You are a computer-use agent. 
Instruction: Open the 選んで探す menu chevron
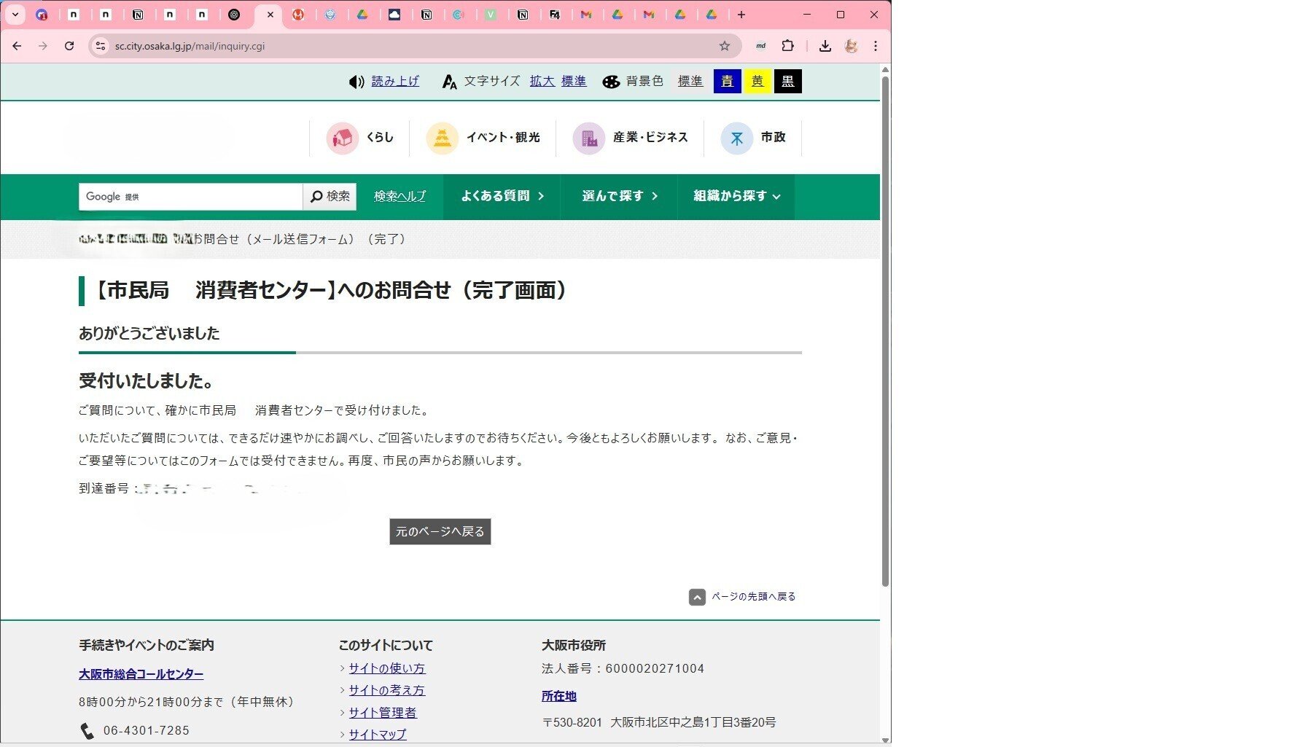[618, 196]
